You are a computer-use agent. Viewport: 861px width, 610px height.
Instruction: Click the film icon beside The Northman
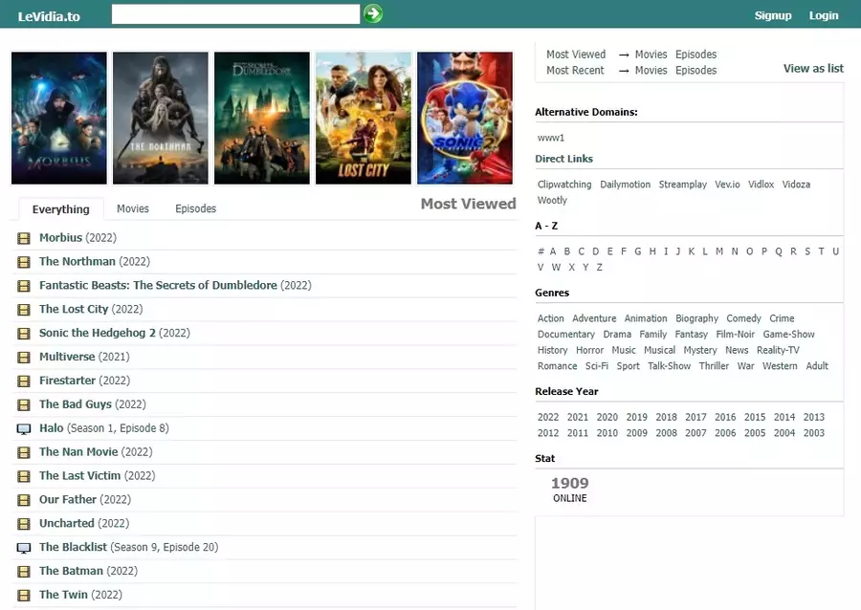tap(24, 262)
